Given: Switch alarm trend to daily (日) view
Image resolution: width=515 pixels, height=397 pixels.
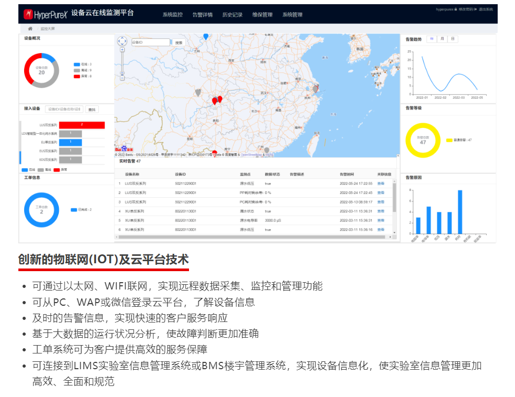Looking at the screenshot, I should pyautogui.click(x=453, y=39).
